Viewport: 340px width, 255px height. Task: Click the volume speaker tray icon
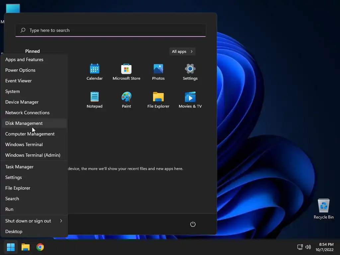[308, 247]
